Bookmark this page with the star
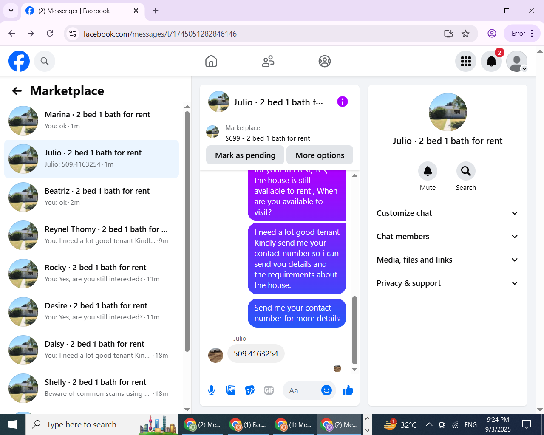Screen dimensions: 544x435 coord(466,34)
